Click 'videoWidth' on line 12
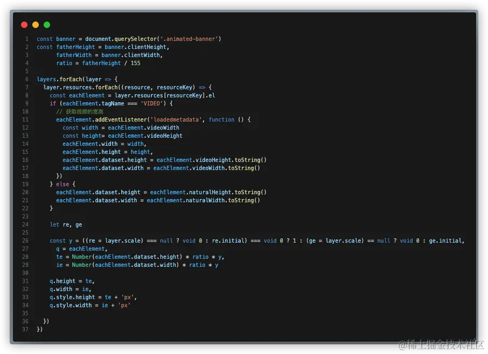The height and width of the screenshot is (354, 488). (x=163, y=128)
